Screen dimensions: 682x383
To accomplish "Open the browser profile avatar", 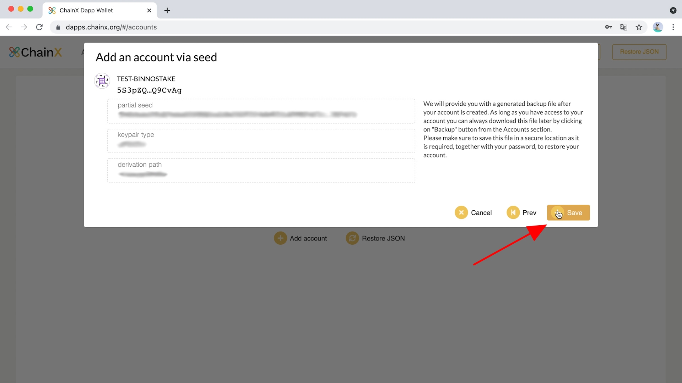I will pos(658,27).
